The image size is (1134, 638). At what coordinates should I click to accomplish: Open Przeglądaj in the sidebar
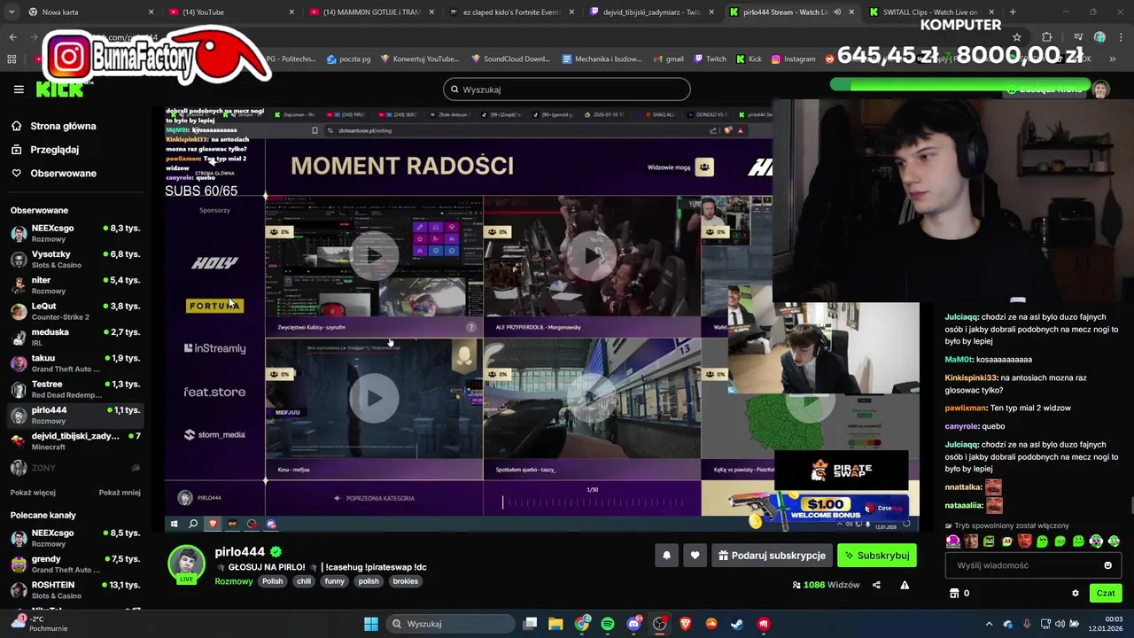54,150
